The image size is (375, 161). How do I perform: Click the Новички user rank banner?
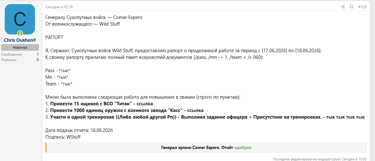pos(20,47)
